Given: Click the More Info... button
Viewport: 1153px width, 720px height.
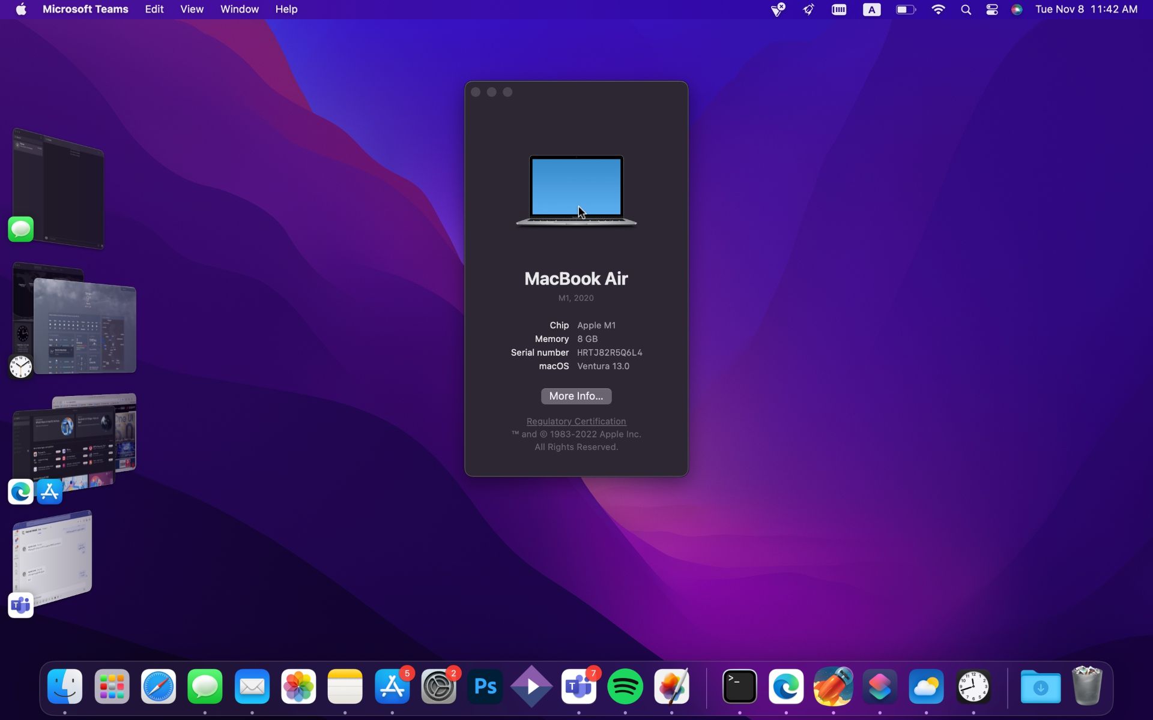Looking at the screenshot, I should point(576,396).
